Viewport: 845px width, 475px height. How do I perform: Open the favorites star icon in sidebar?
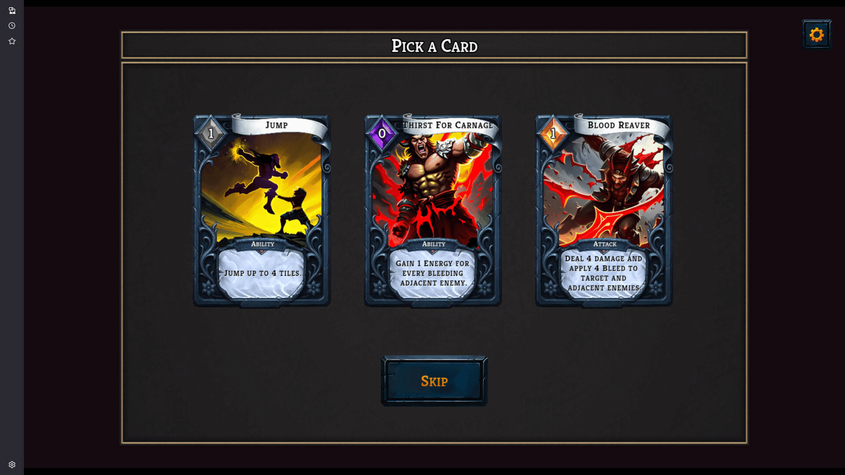[12, 41]
